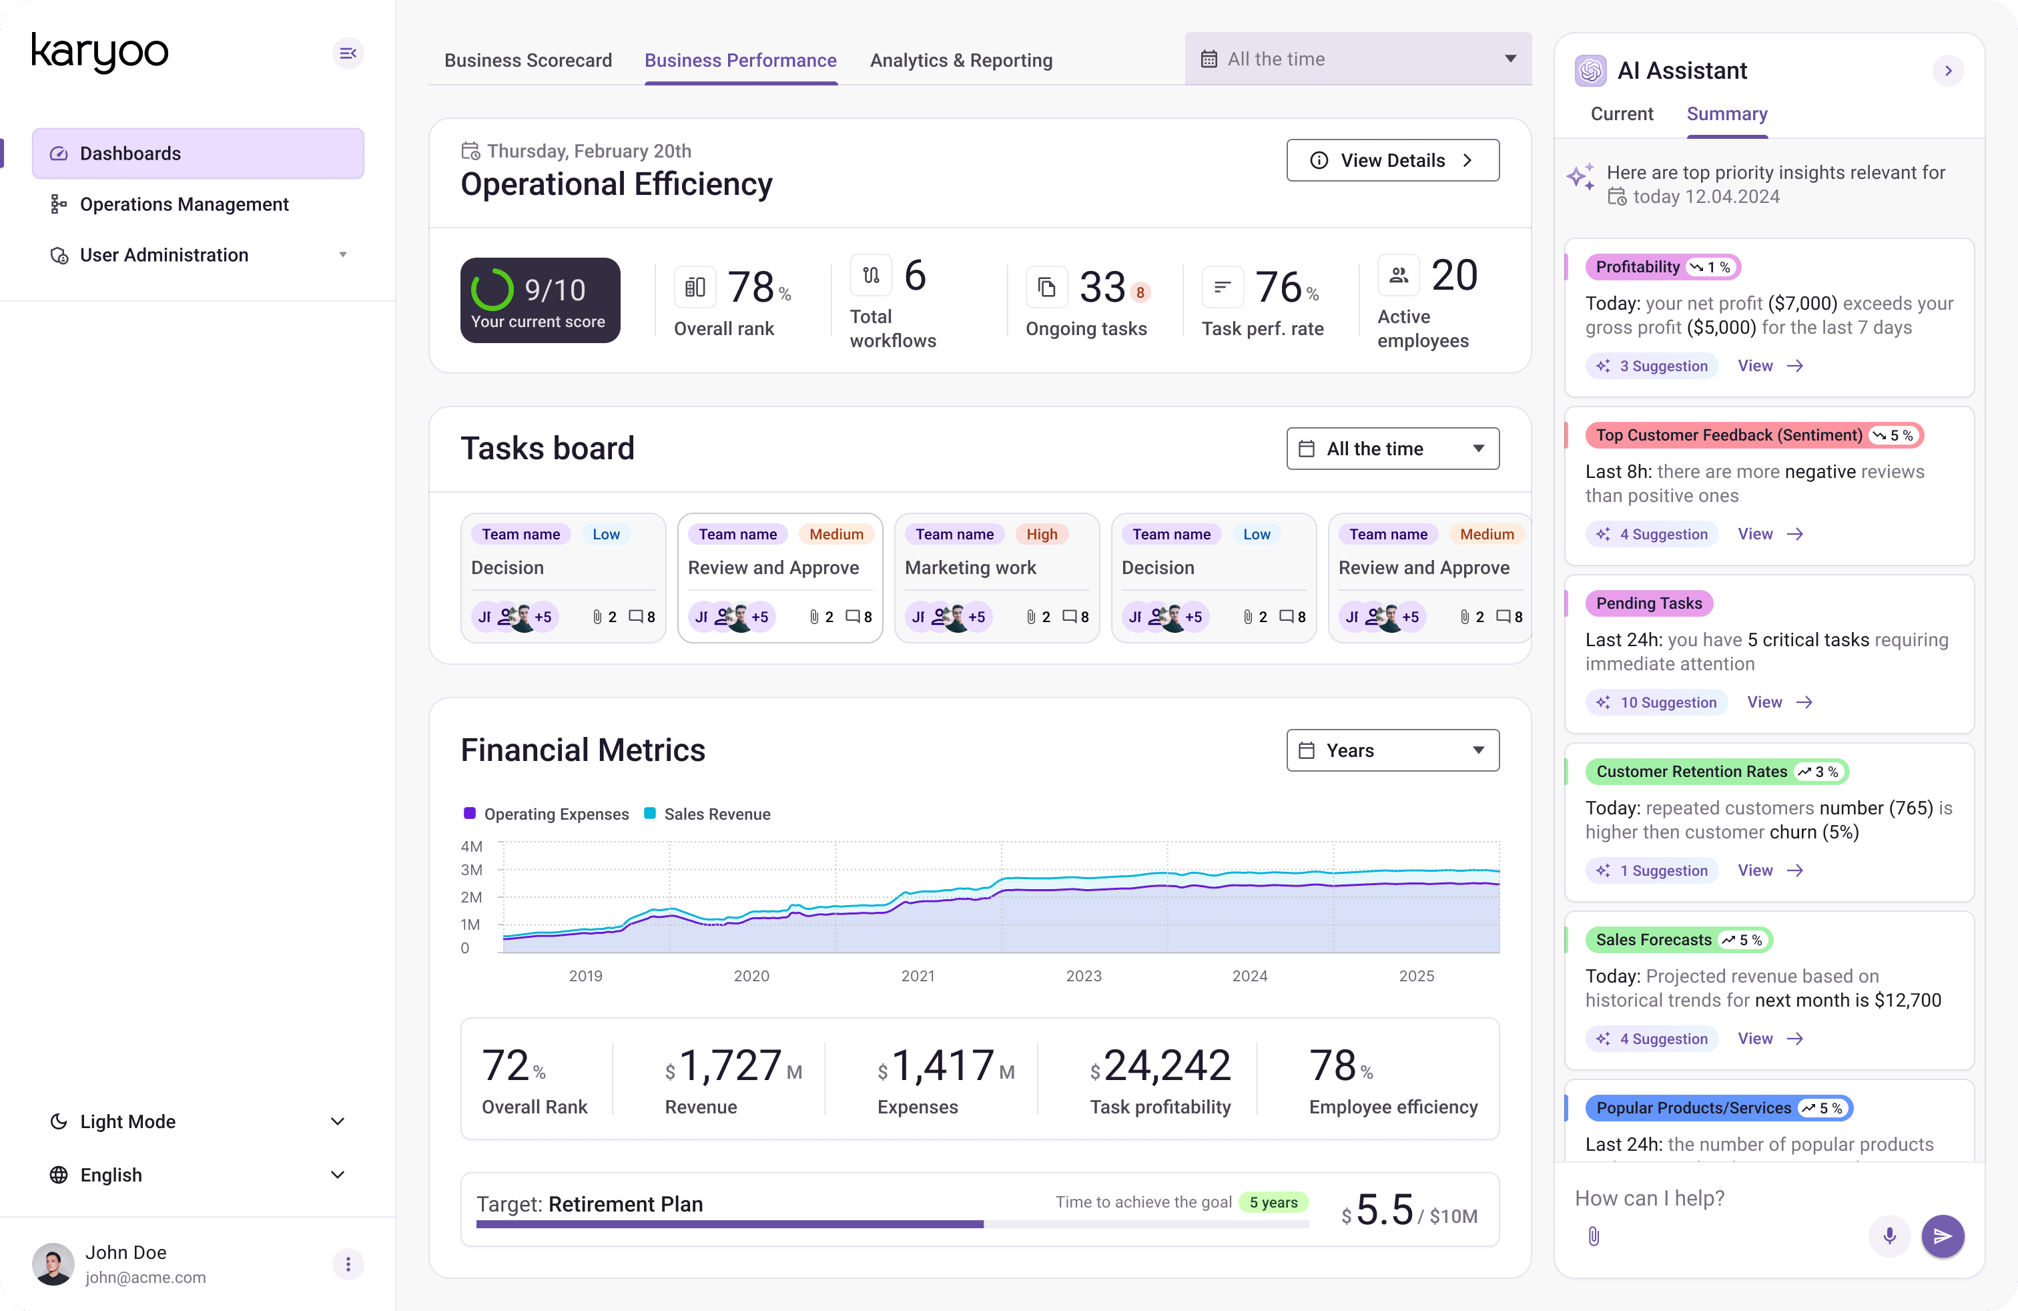Screen dimensions: 2018x1311
Task: Click the AI Assistant expand arrow icon
Action: (1948, 70)
